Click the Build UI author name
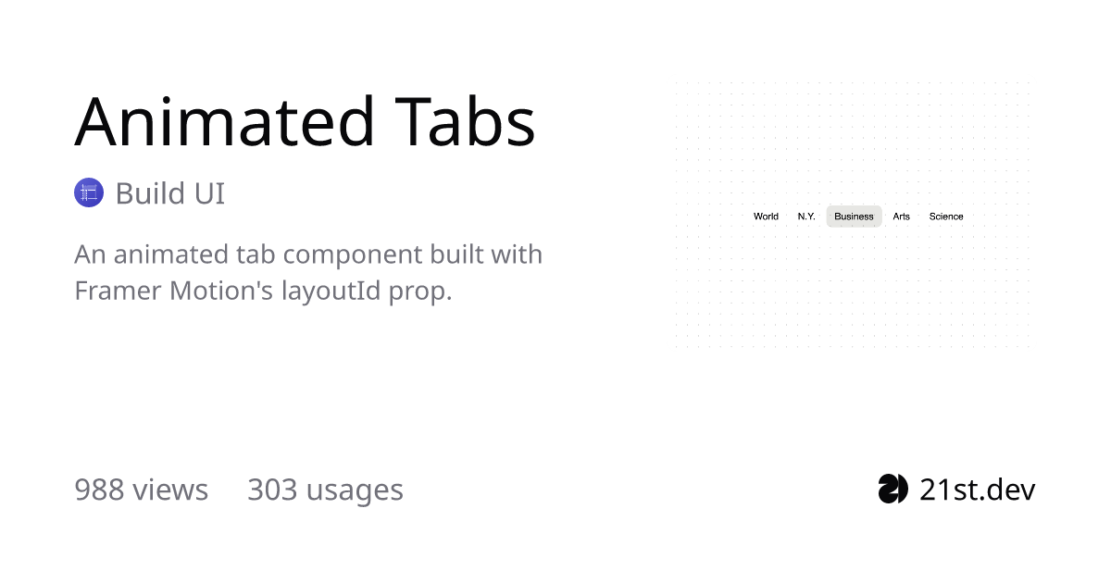 click(170, 193)
